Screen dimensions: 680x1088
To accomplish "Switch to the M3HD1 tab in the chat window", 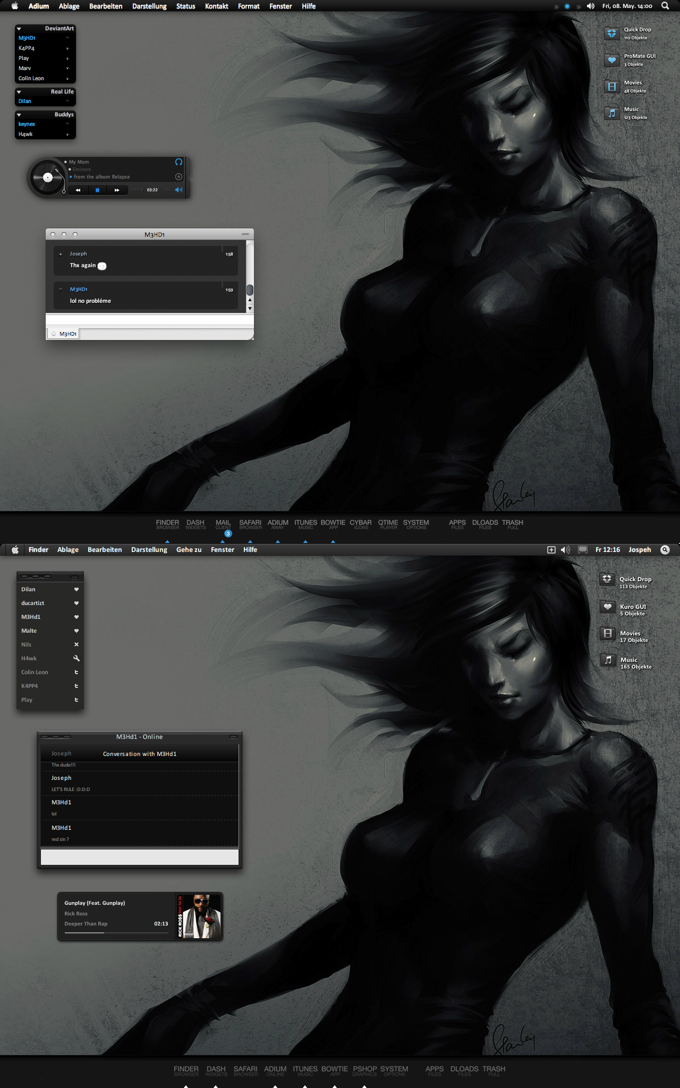I will 63,334.
